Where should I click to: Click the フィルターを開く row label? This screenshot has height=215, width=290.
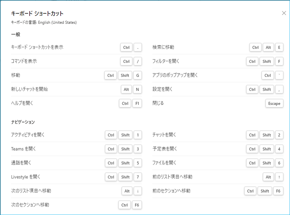pos(166,61)
